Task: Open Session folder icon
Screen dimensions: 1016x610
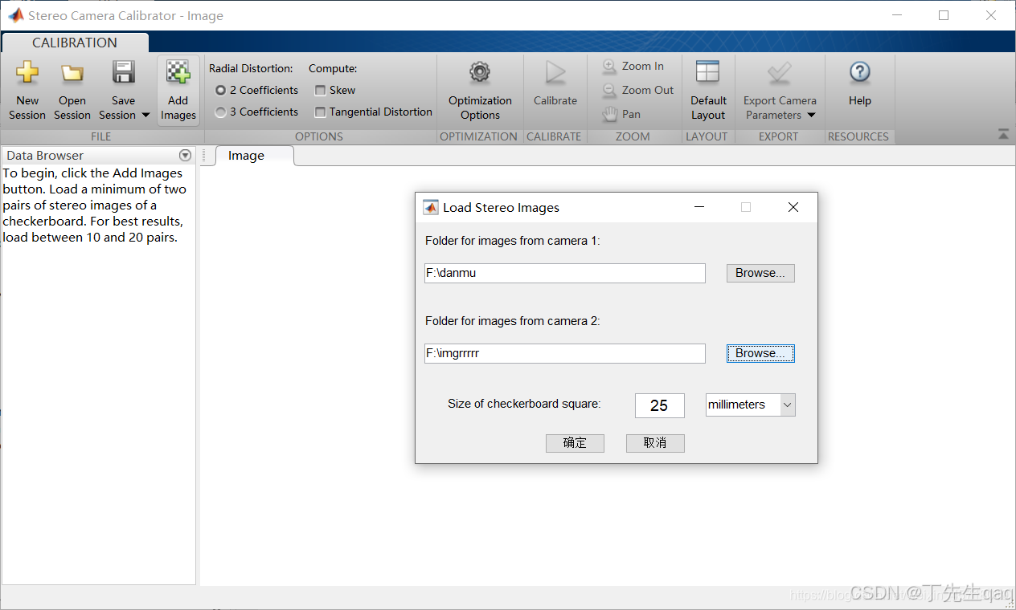Action: tap(72, 73)
